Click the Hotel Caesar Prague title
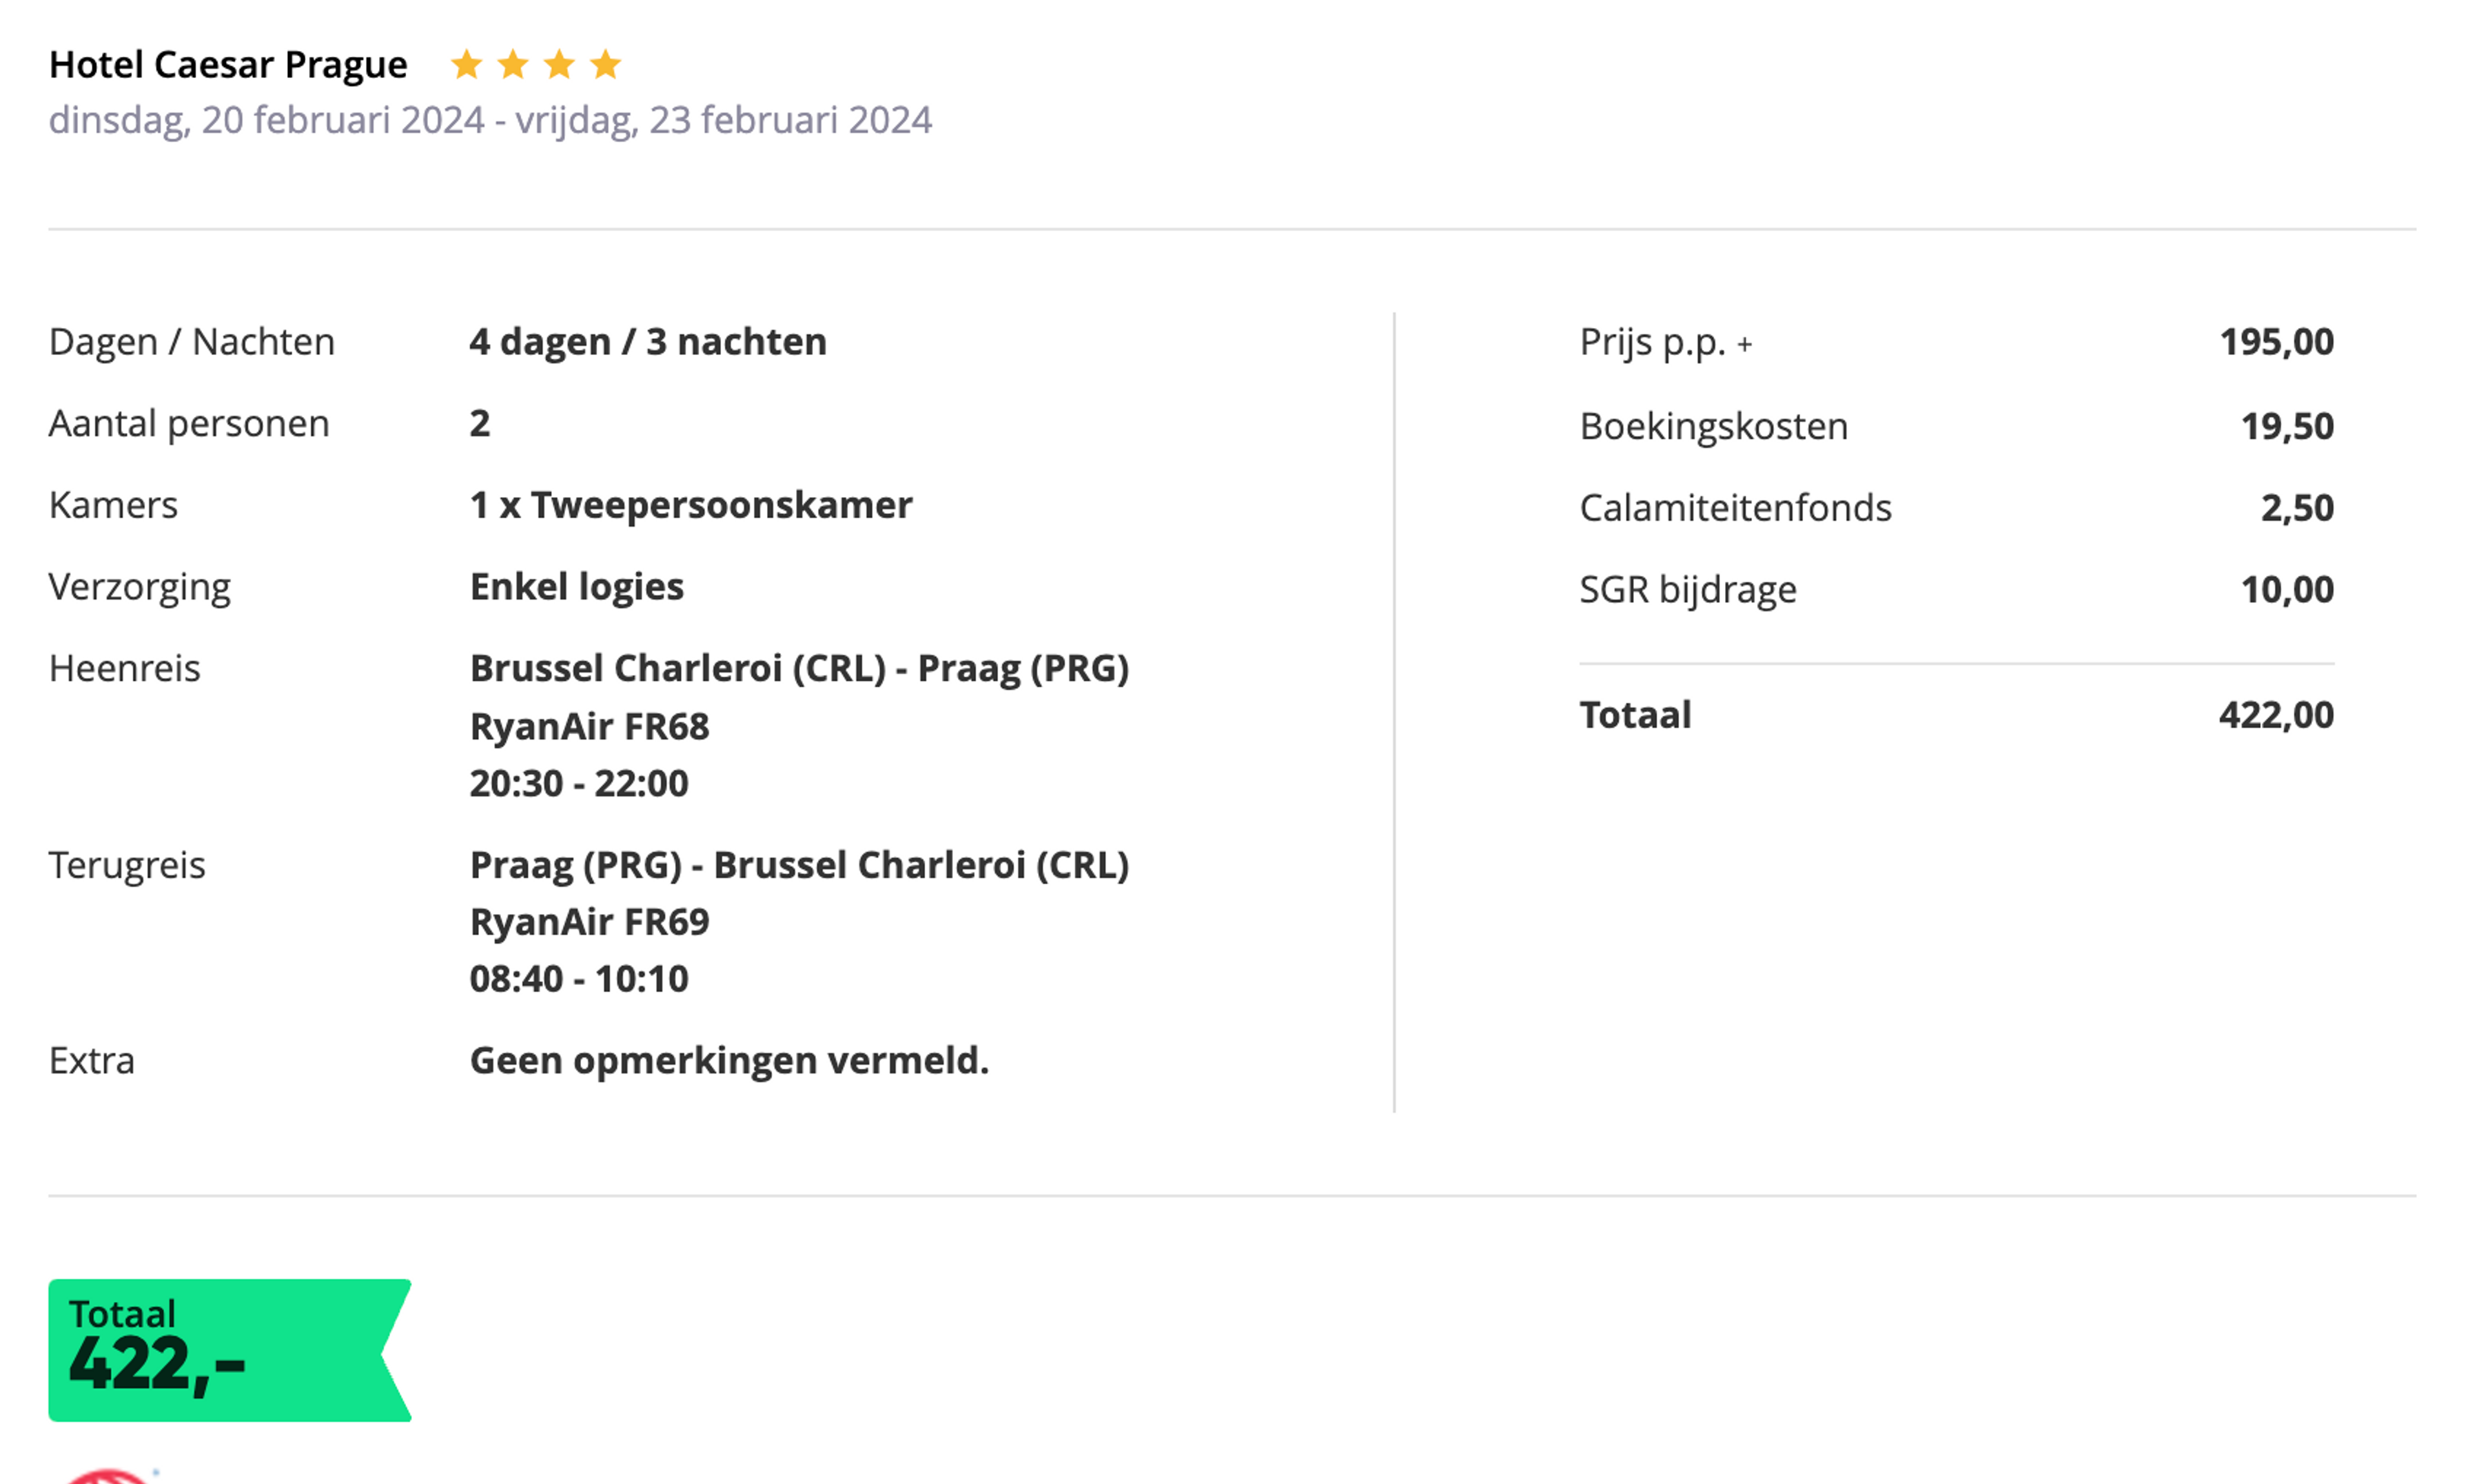The height and width of the screenshot is (1484, 2479). tap(228, 65)
